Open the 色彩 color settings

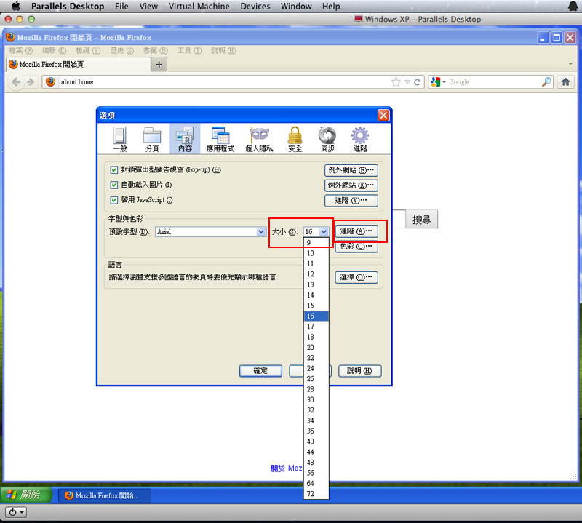pyautogui.click(x=356, y=247)
